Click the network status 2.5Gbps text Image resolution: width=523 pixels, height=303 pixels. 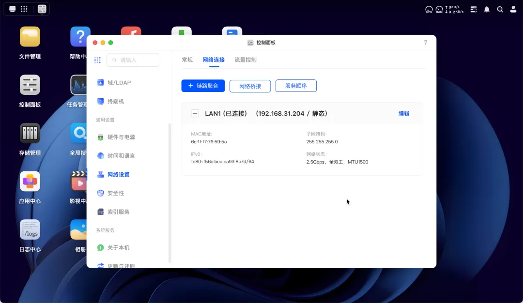pos(337,162)
